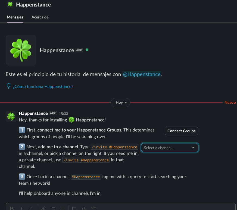The width and height of the screenshot is (237, 210).
Task: Click the clover emoji in welcome message
Action: (x=71, y=120)
